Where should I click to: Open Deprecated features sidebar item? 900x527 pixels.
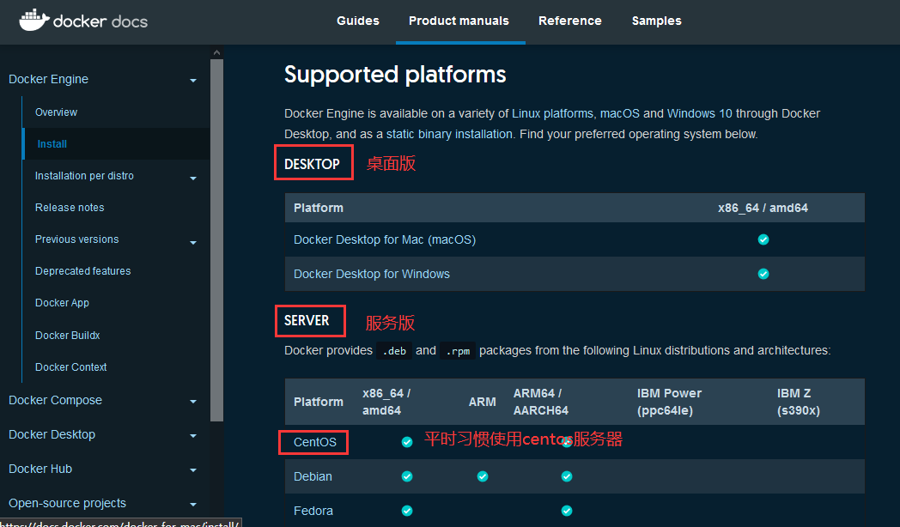[82, 270]
